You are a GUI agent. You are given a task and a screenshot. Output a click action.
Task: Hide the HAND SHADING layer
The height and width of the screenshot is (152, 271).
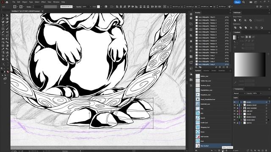point(235,108)
